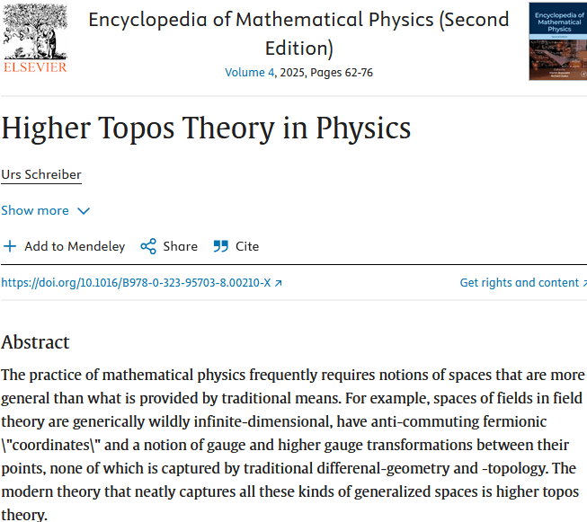This screenshot has height=522, width=587.
Task: Click the Encyclopedia of Mathematical Physics title
Action: click(298, 33)
